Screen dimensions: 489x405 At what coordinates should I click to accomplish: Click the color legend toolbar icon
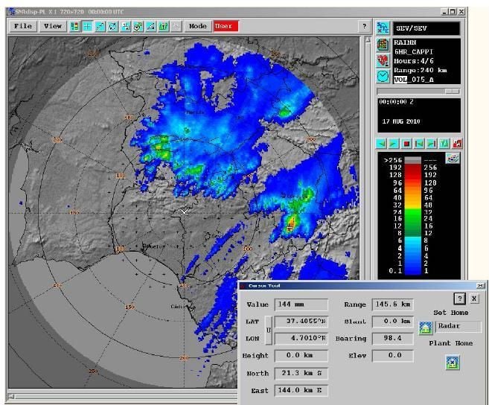(75, 27)
